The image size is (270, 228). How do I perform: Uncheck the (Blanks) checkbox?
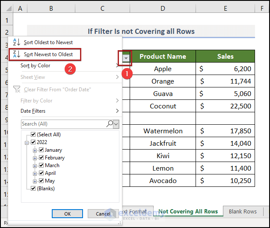point(33,188)
